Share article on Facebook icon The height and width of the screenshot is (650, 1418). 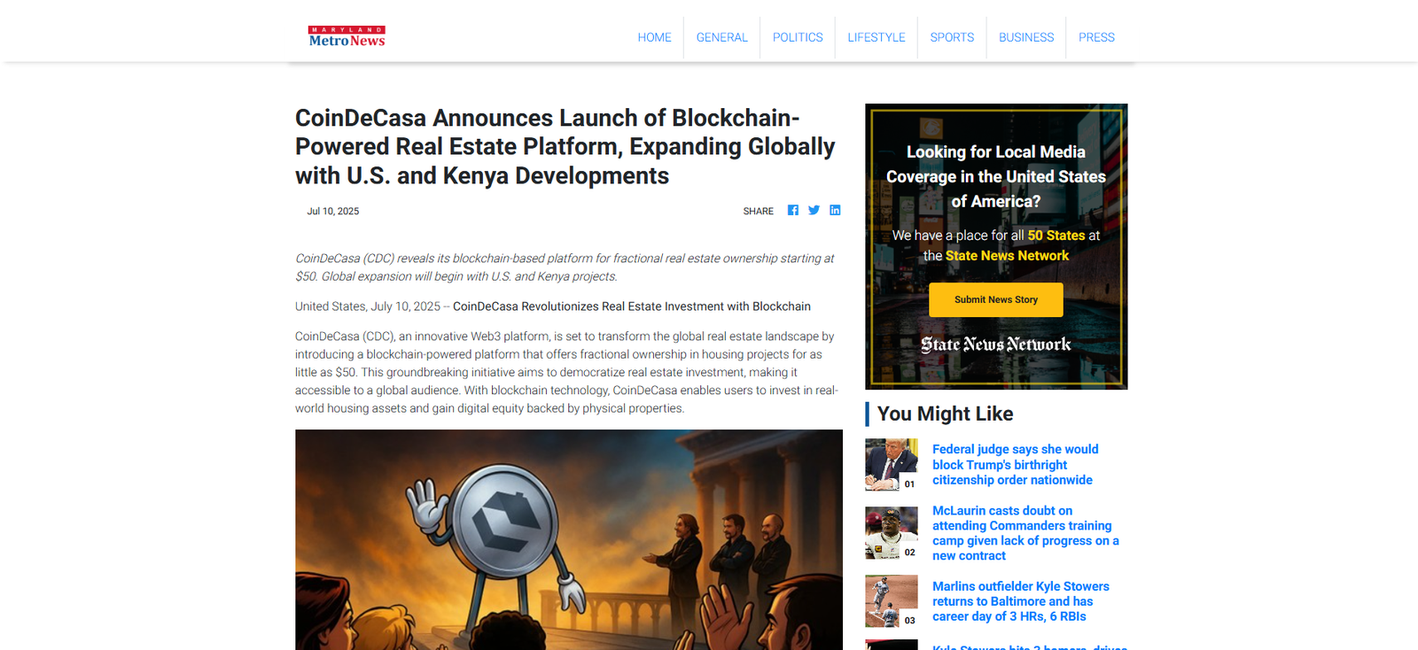click(x=792, y=210)
